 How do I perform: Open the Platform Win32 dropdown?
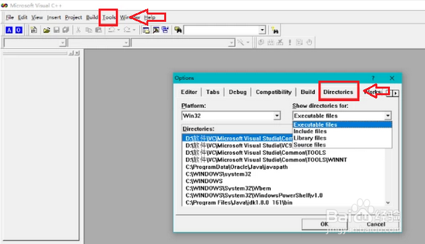coord(277,116)
